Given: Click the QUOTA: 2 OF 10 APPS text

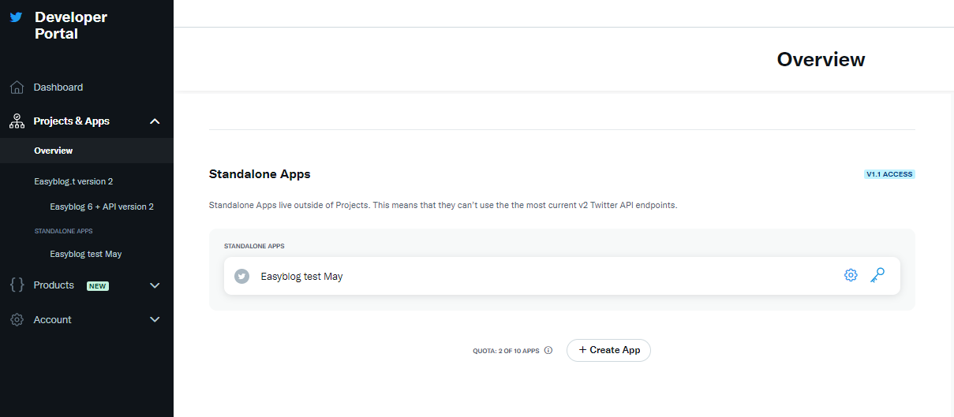Looking at the screenshot, I should click(x=506, y=351).
